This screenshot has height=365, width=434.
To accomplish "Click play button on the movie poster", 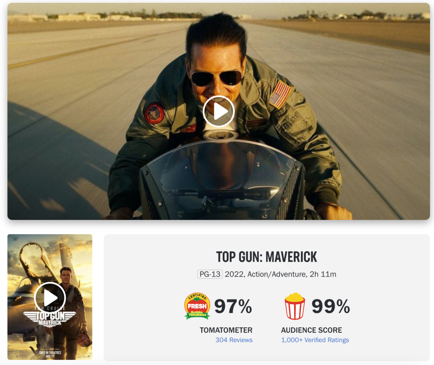I will [50, 298].
